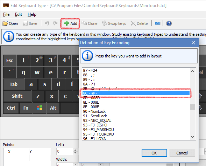
Task: Select the backtick tilde key
Action: tap(10, 72)
